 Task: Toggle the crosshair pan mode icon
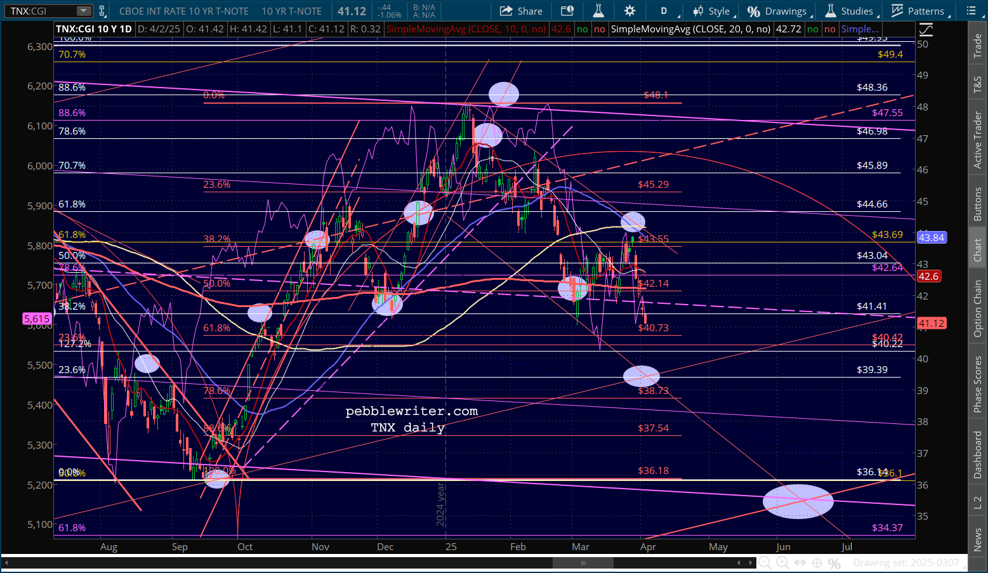[x=817, y=563]
